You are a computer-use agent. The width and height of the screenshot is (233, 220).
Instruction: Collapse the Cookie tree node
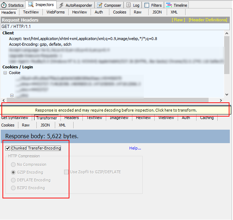pos(5,73)
